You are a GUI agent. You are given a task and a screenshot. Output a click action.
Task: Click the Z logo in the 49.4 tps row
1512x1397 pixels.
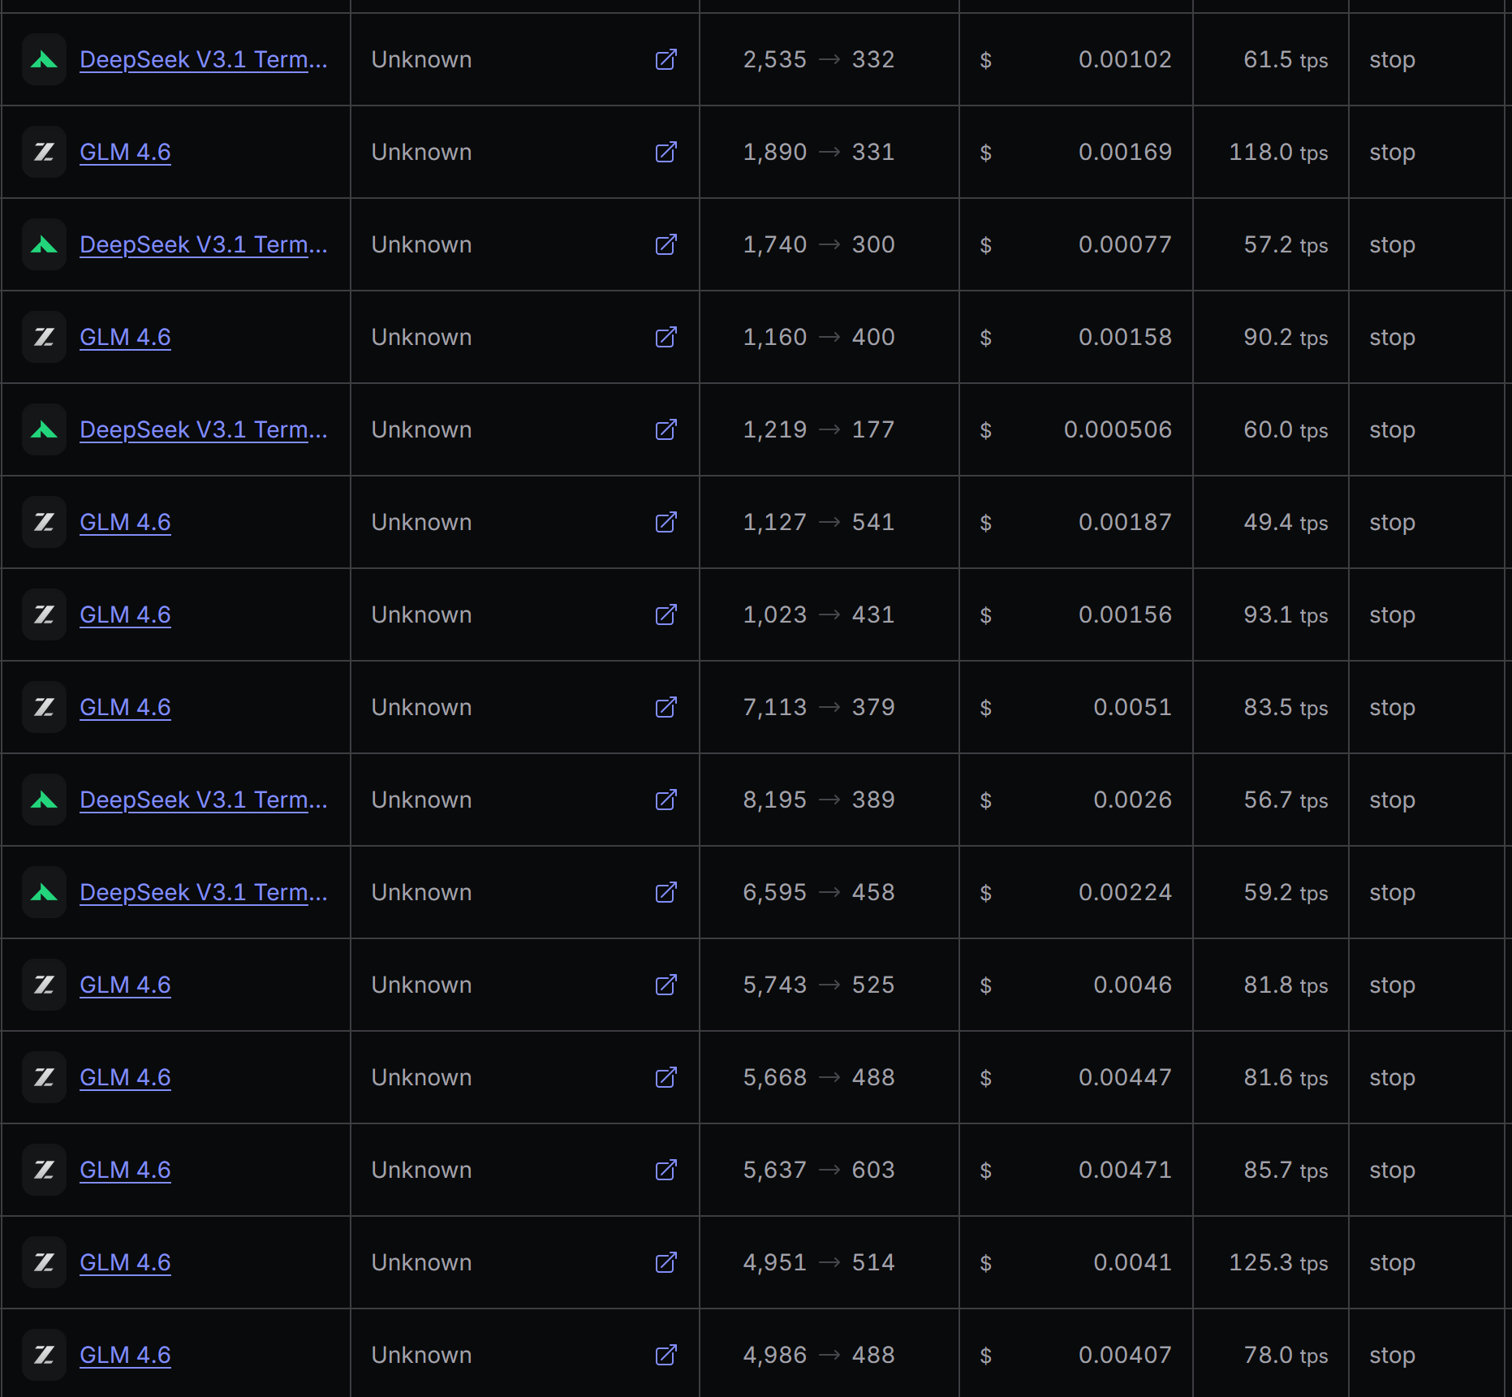[x=44, y=523]
